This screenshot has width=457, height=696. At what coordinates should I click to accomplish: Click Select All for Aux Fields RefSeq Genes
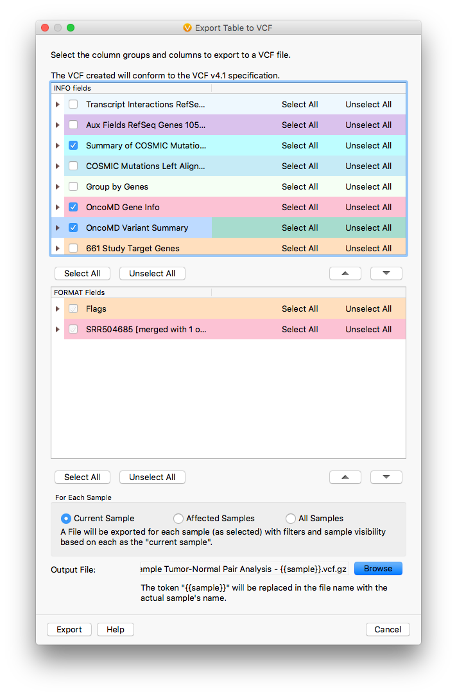tap(300, 125)
